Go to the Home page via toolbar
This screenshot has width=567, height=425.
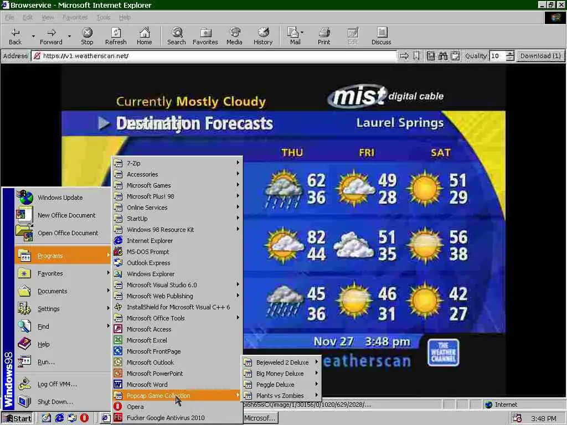(x=145, y=36)
